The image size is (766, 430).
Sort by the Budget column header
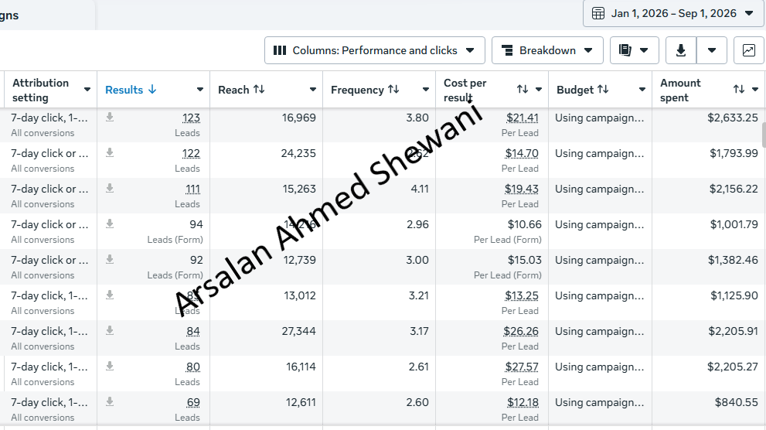(583, 90)
